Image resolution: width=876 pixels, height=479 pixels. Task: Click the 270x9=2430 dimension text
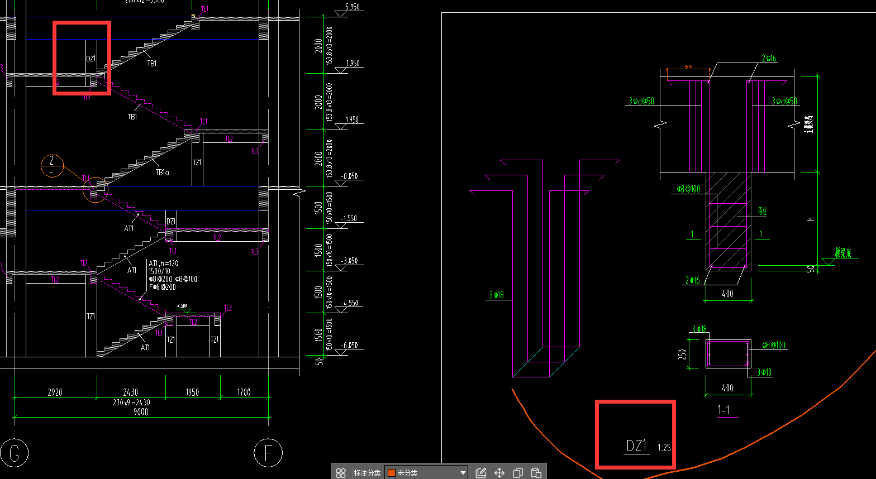click(x=131, y=402)
